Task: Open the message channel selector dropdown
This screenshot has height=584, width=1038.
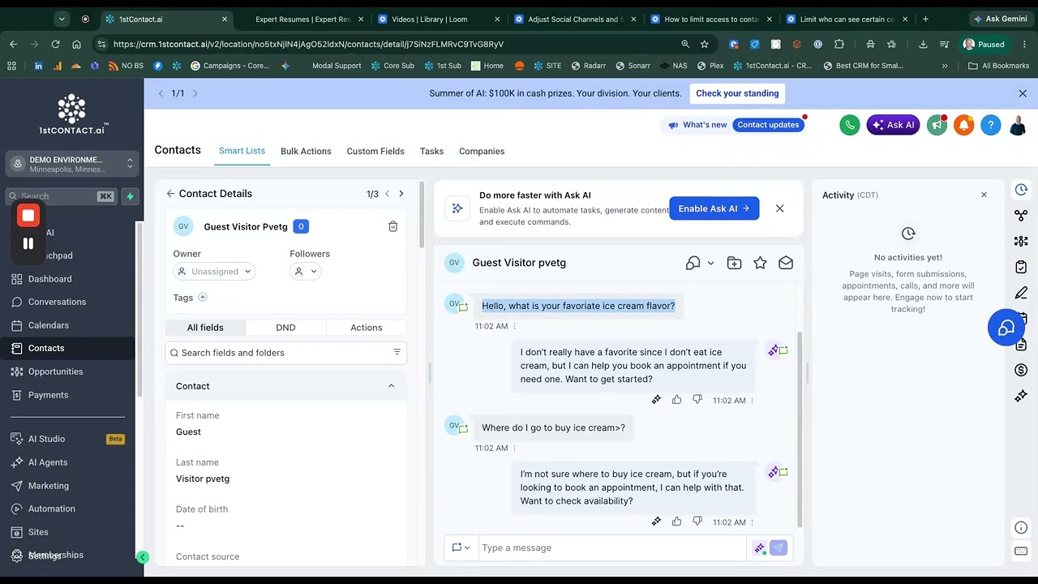Action: point(461,547)
